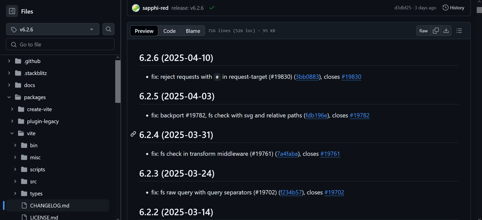Expand the plugin-legacy folder chevron

[12, 121]
